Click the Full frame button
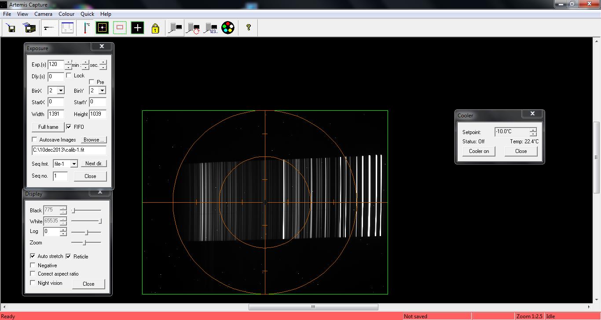 tap(48, 127)
